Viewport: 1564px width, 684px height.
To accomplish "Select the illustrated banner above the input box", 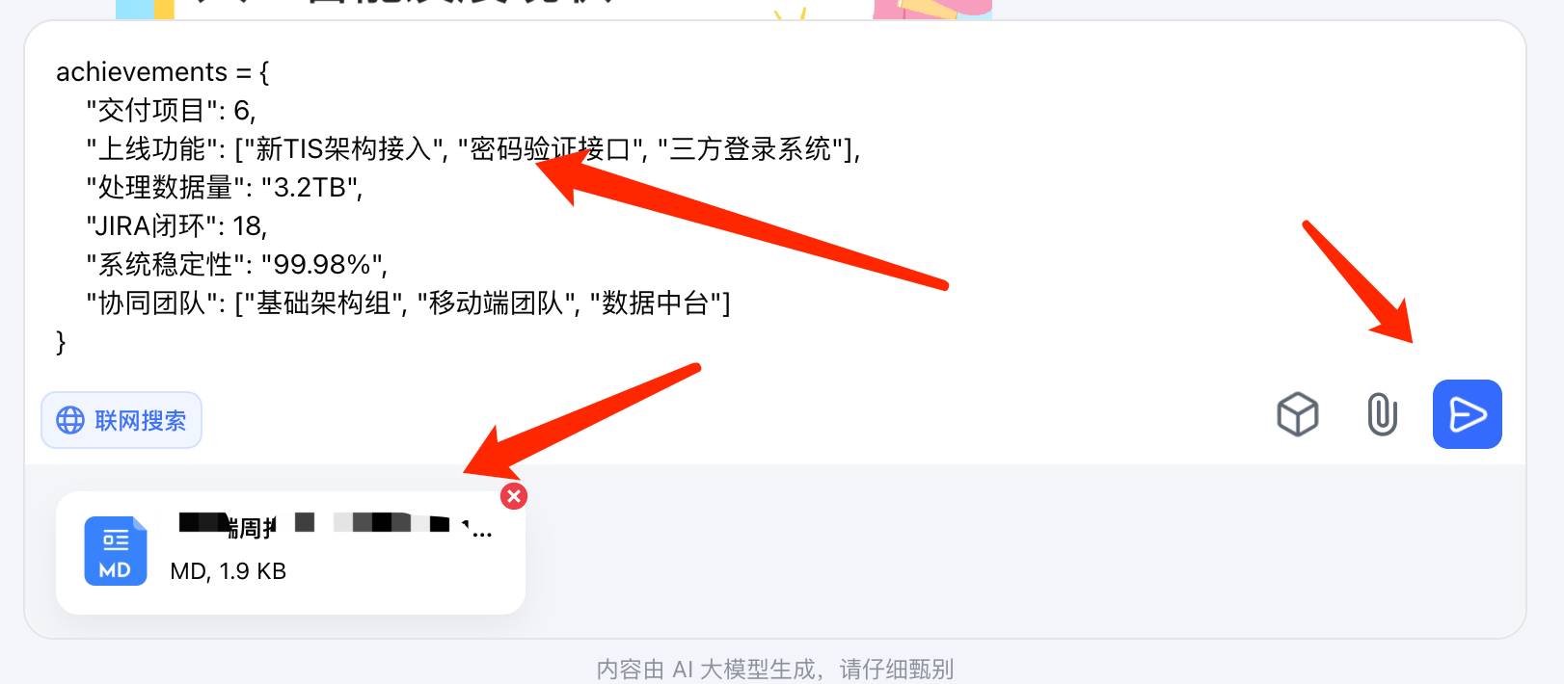I will click(554, 10).
